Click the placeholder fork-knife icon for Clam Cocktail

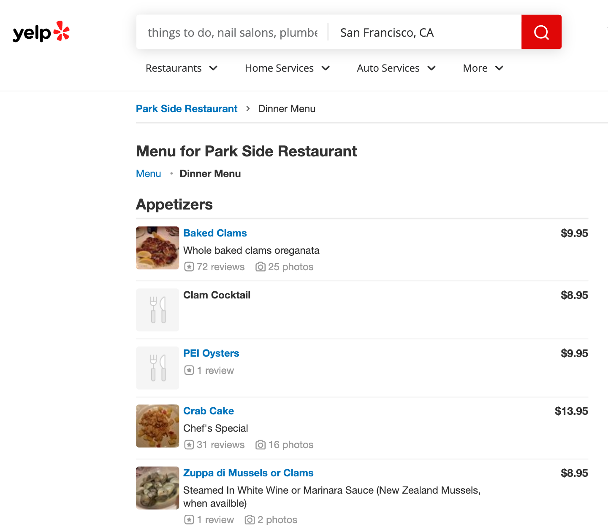point(157,310)
